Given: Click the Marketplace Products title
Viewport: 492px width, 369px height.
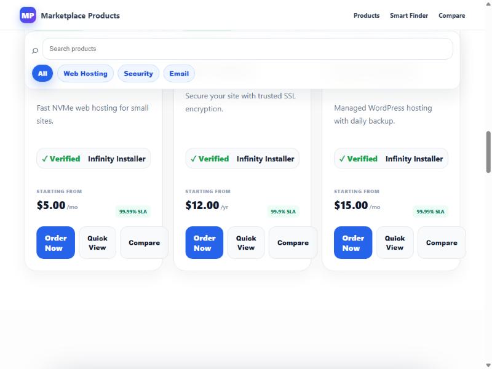Looking at the screenshot, I should click(81, 16).
